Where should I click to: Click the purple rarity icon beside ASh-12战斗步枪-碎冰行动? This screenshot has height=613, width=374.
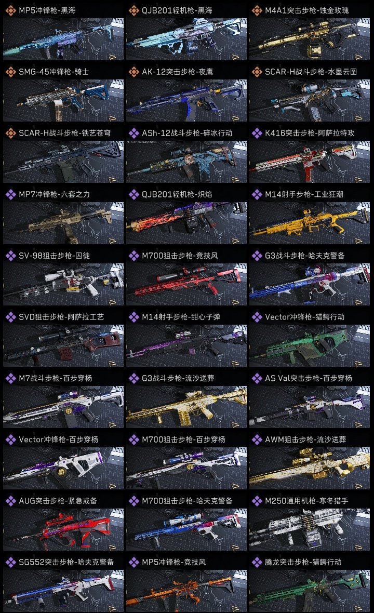[133, 133]
